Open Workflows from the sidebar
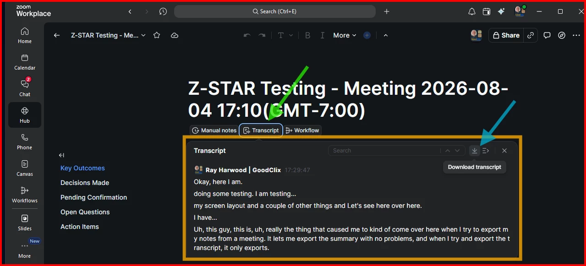 (25, 195)
